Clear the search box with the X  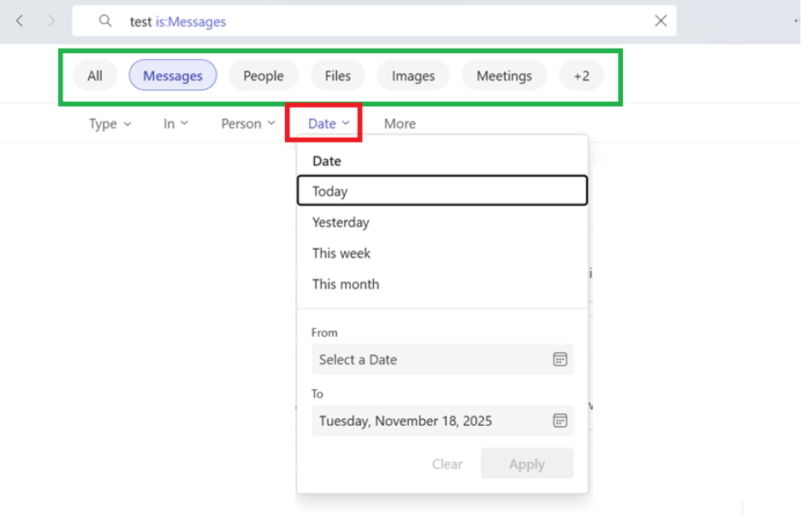point(661,21)
